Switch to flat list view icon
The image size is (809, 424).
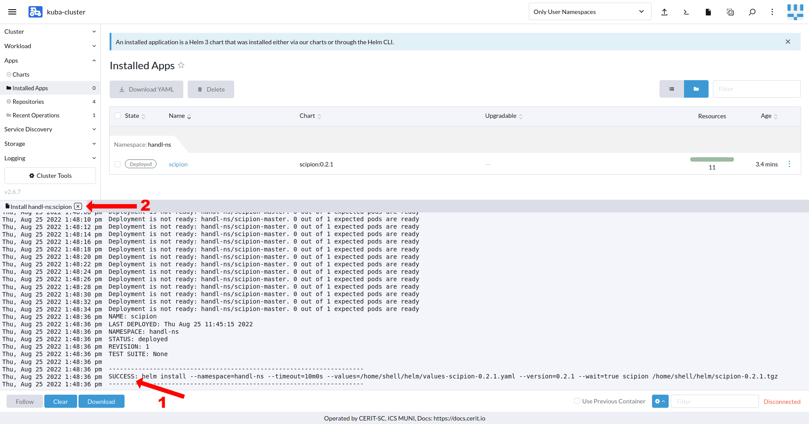click(671, 89)
